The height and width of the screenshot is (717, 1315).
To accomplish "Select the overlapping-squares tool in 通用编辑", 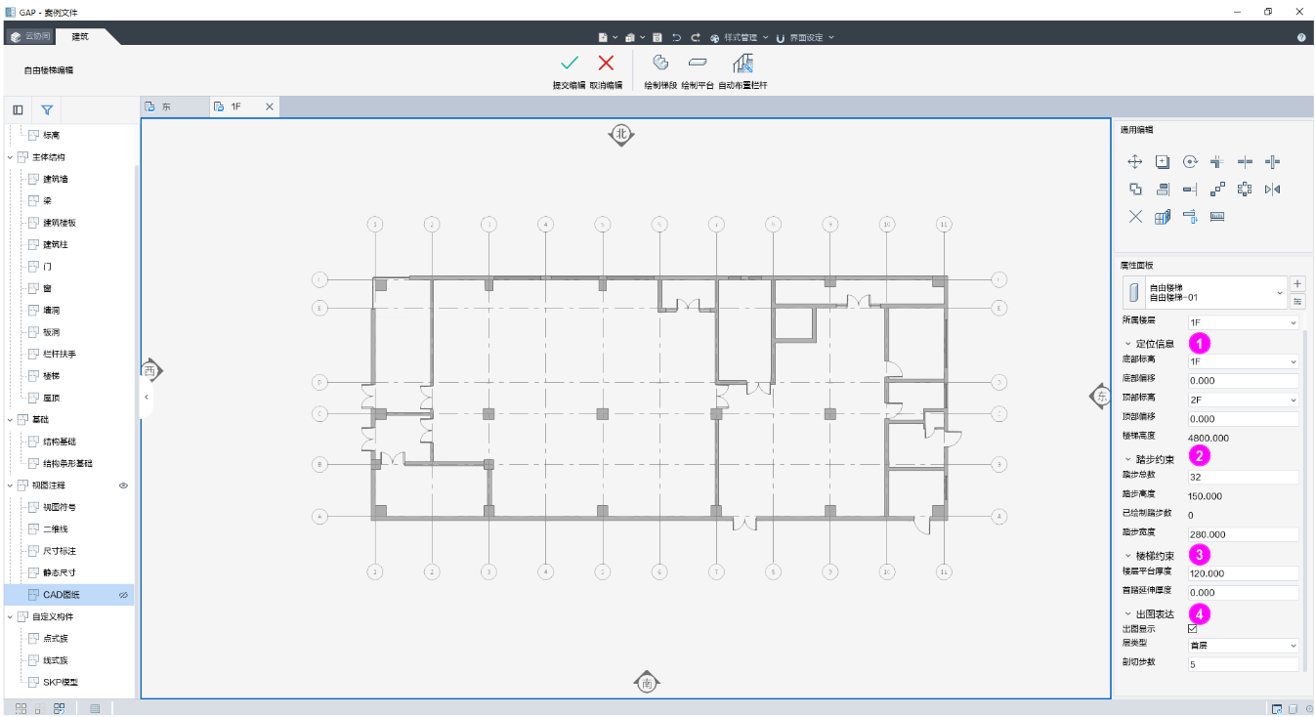I will tap(1135, 190).
